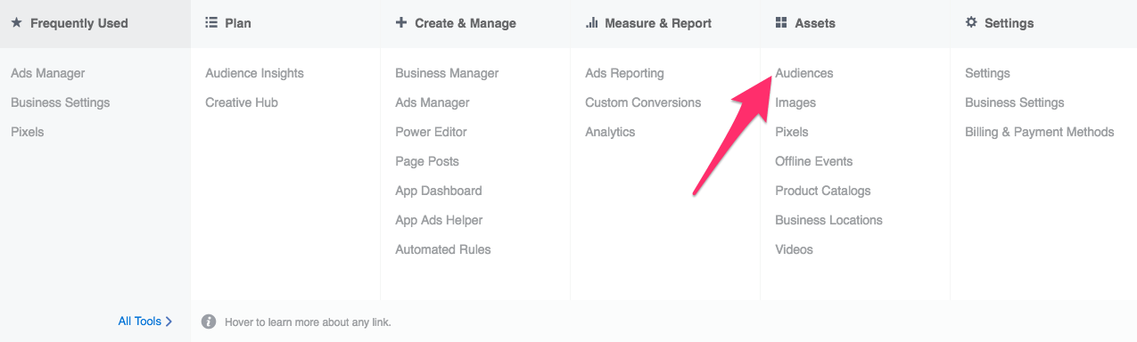Go to Billing & Payment Methods
Screen dimensions: 1137x342
tap(1040, 132)
